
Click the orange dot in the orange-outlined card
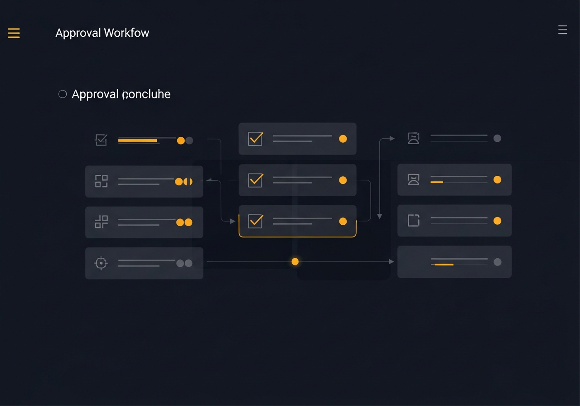[x=343, y=221]
